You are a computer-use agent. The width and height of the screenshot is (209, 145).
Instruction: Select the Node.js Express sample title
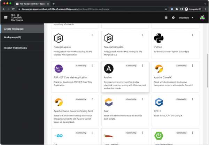click(x=62, y=47)
